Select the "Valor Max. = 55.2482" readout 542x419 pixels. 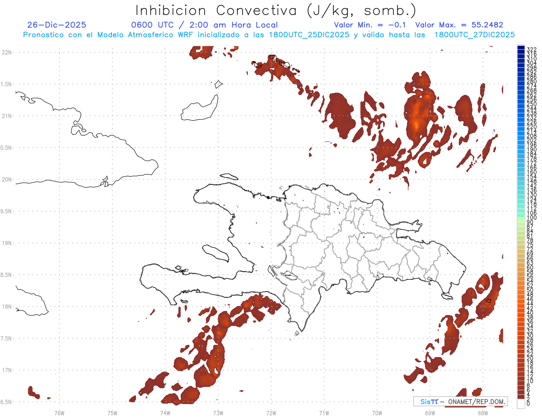tap(459, 25)
